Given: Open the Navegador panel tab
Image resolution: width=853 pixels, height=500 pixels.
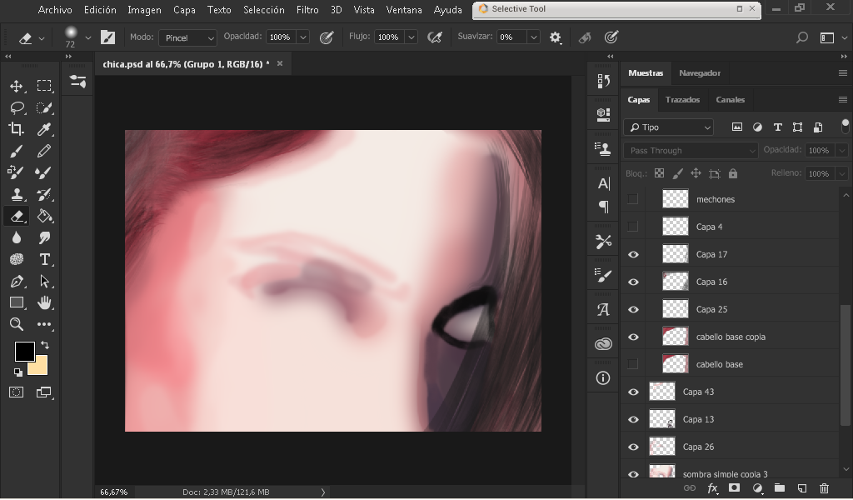Looking at the screenshot, I should (699, 73).
